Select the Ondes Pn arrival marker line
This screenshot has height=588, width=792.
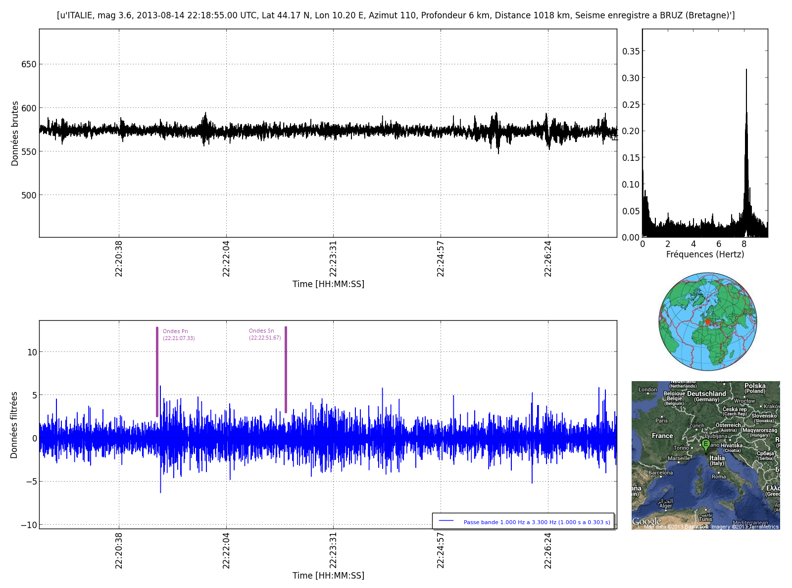[157, 371]
